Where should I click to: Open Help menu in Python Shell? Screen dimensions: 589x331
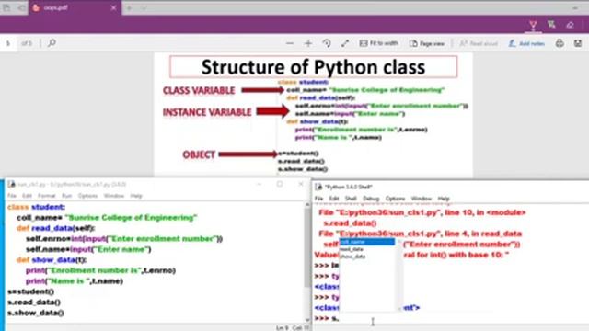point(444,199)
